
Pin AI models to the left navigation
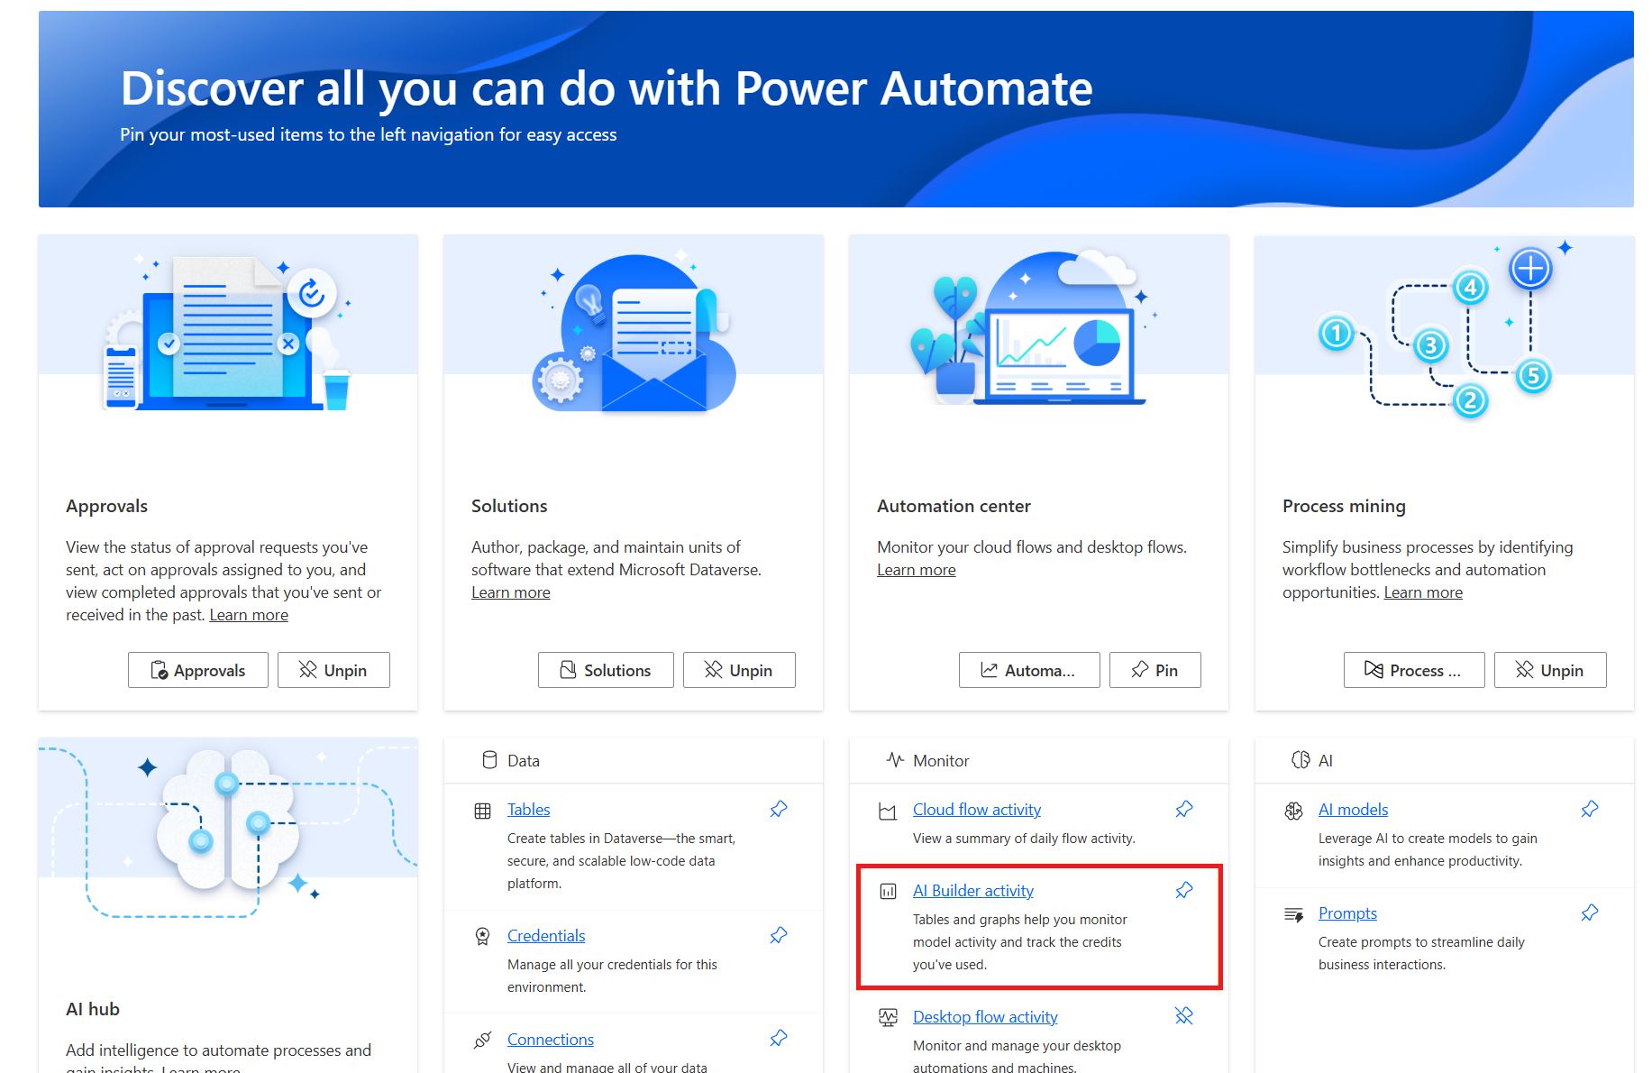click(x=1590, y=809)
